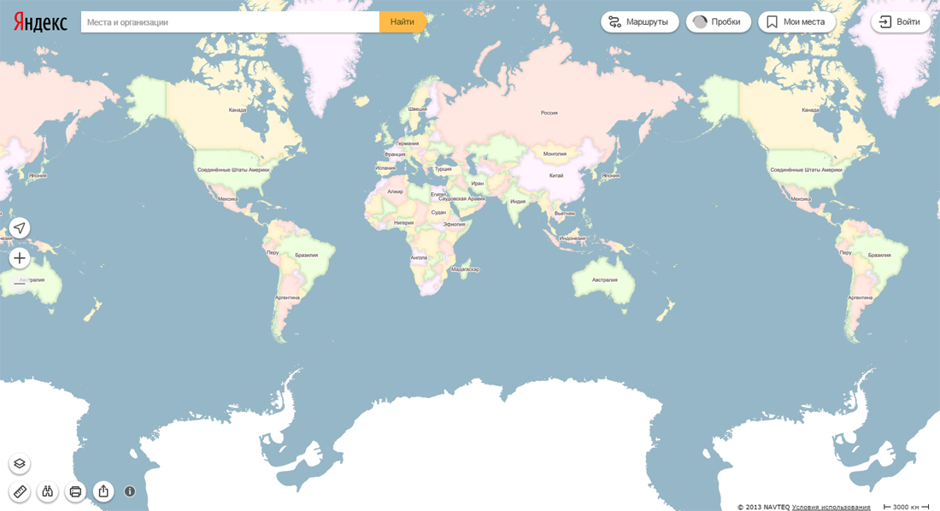This screenshot has height=511, width=940.
Task: Click the Войти sign-in button
Action: point(900,22)
